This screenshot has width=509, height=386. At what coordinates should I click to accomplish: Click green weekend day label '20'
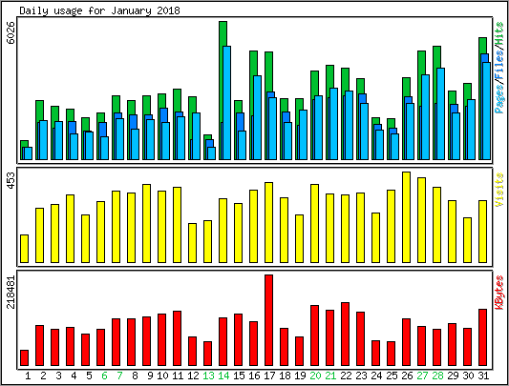(x=315, y=376)
